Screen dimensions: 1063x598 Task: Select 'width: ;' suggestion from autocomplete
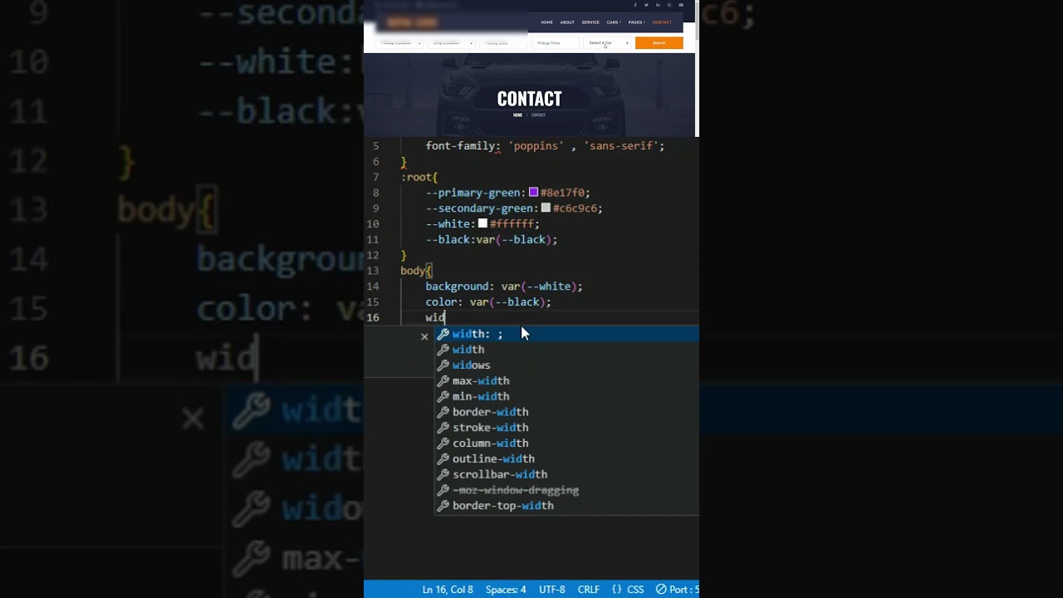567,334
